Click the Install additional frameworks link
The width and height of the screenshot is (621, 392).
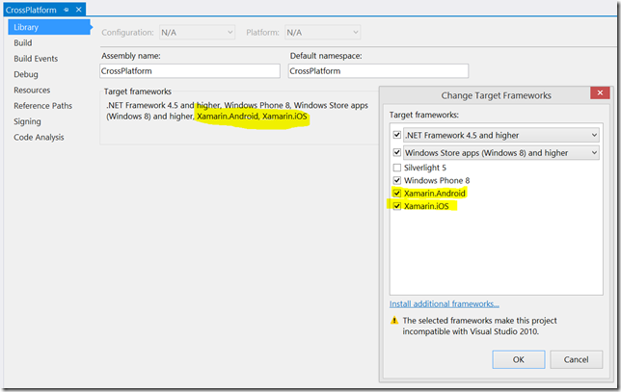444,303
